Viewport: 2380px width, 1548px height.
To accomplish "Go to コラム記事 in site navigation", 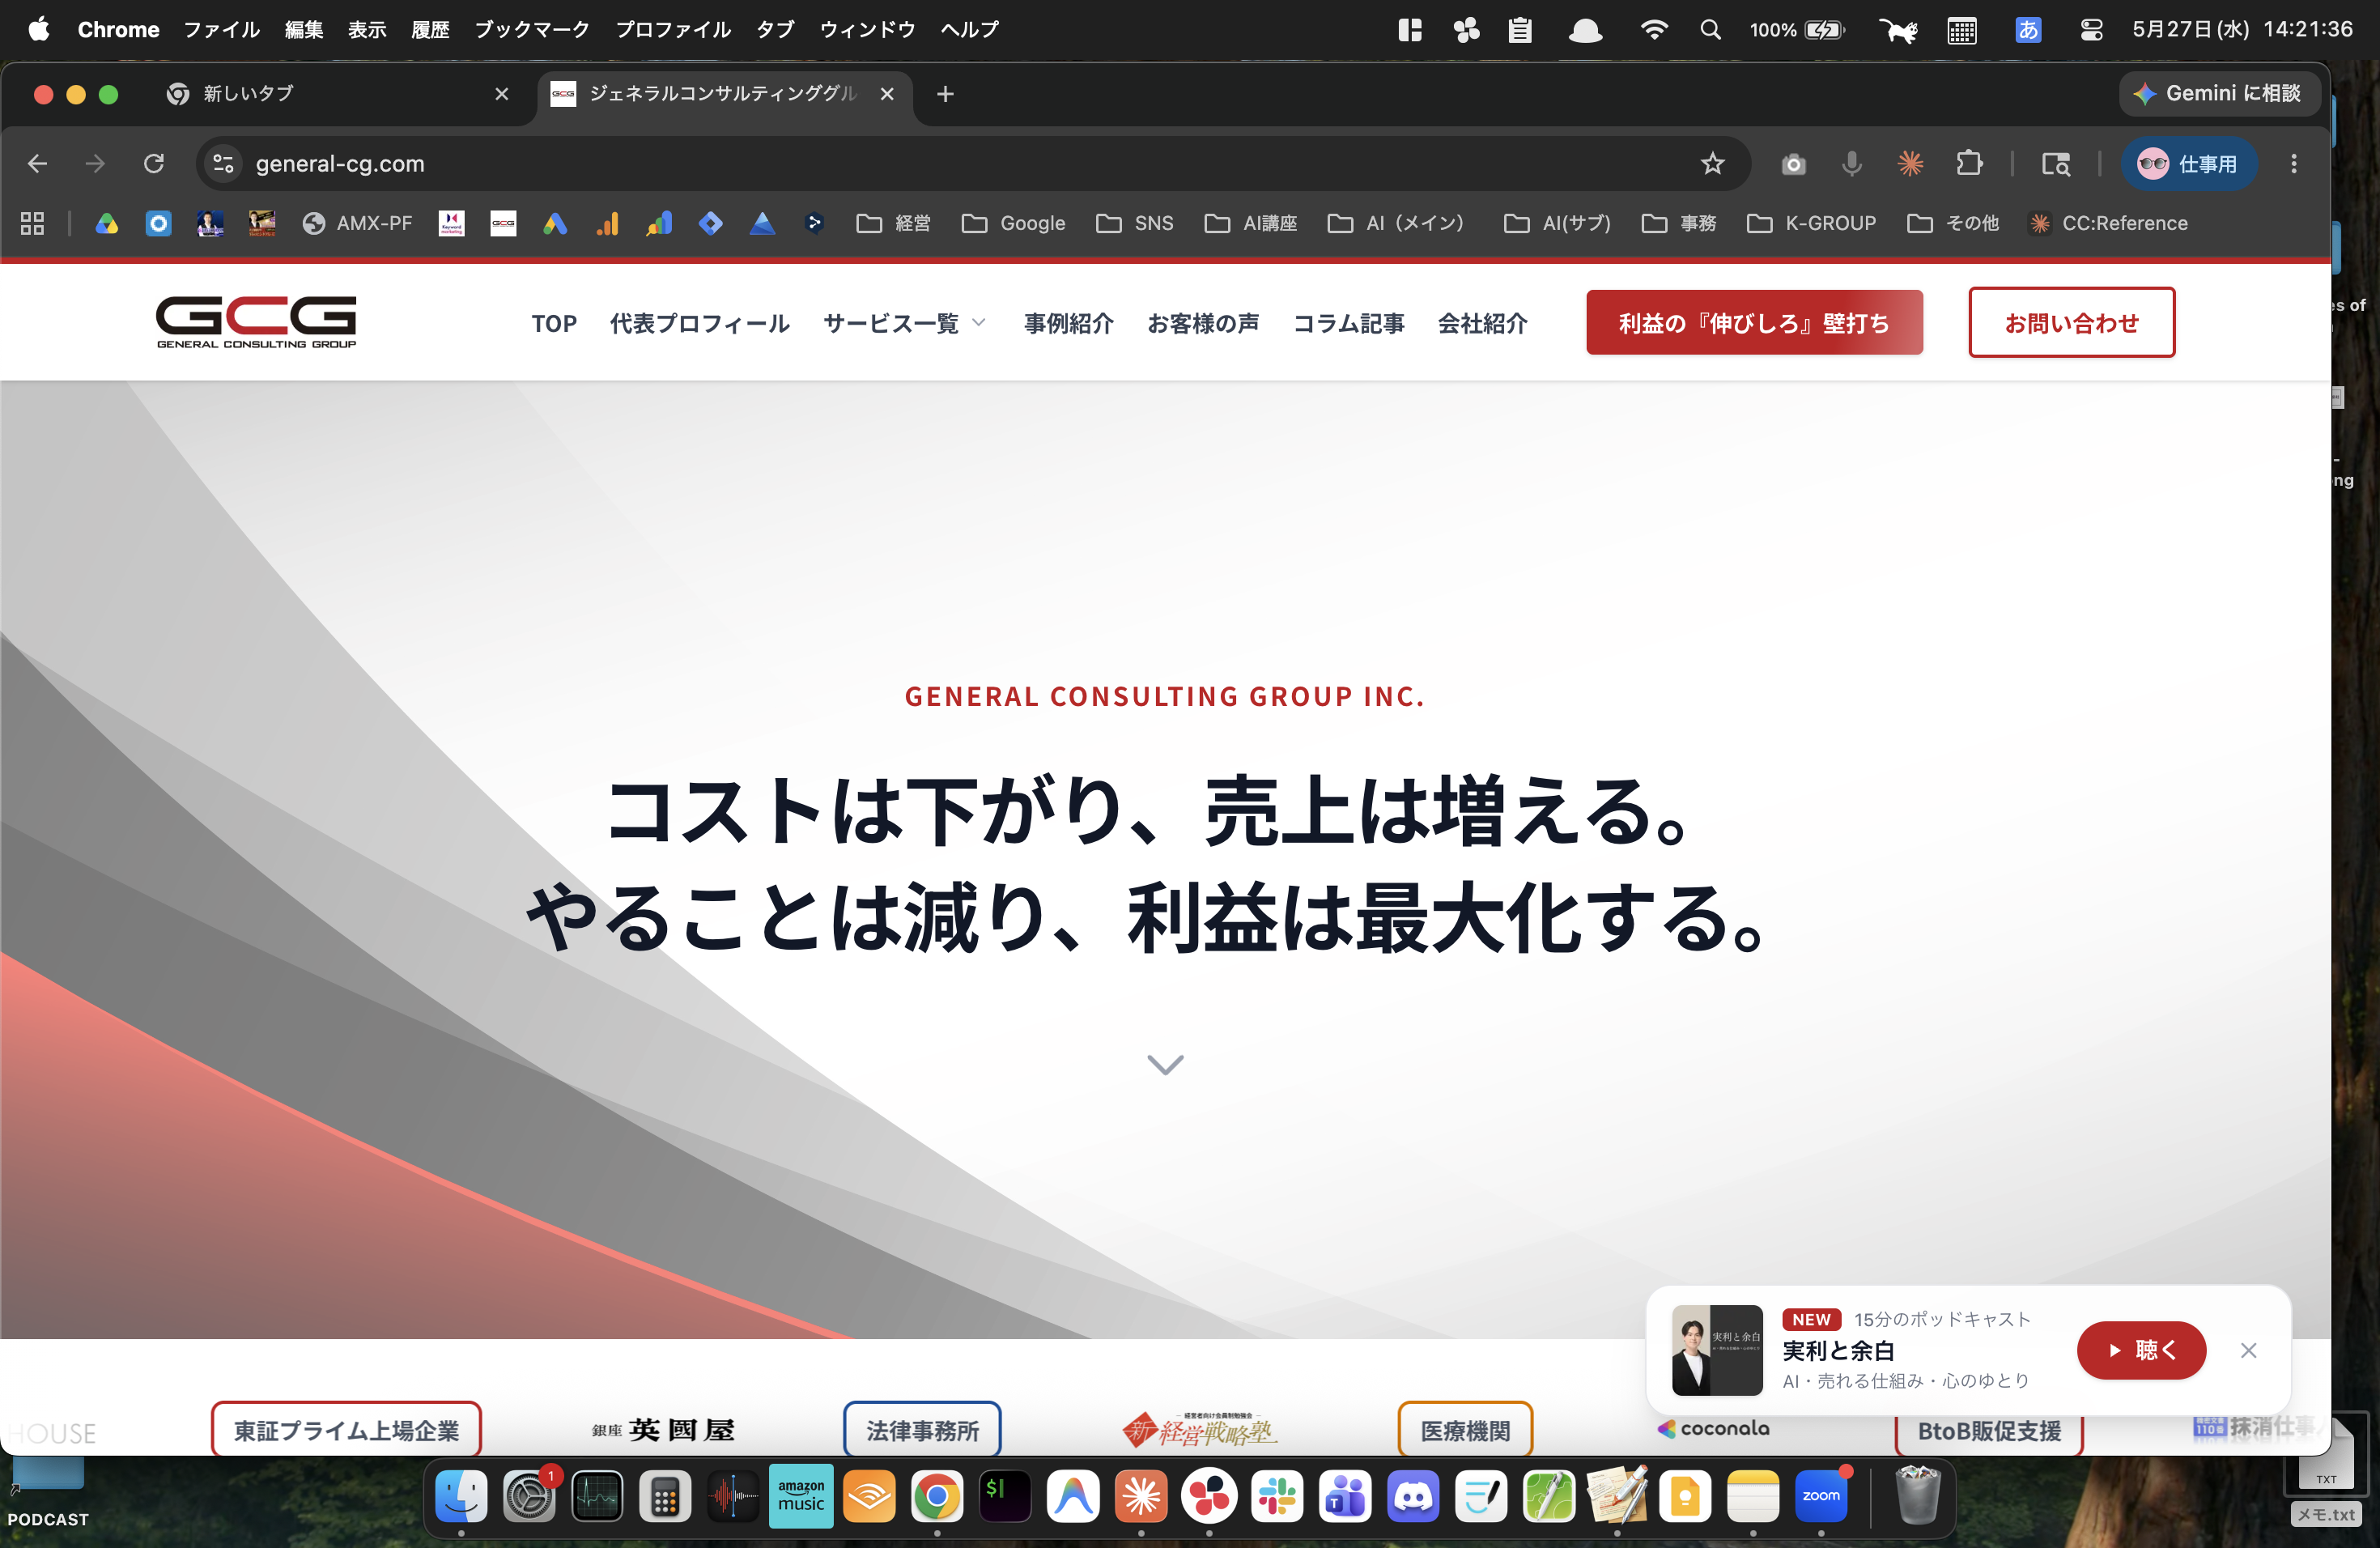I will click(x=1348, y=323).
